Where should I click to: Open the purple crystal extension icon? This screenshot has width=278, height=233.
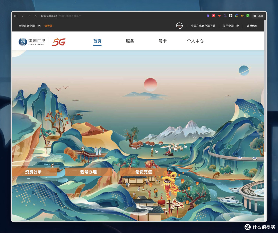(x=208, y=16)
